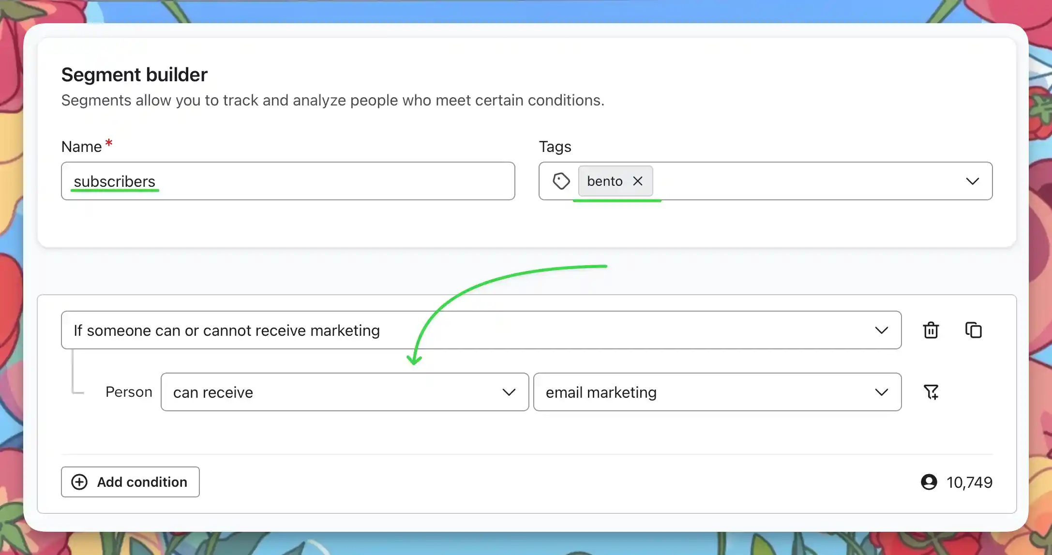Remove the bento tag with its X icon
This screenshot has width=1052, height=555.
pyautogui.click(x=637, y=181)
